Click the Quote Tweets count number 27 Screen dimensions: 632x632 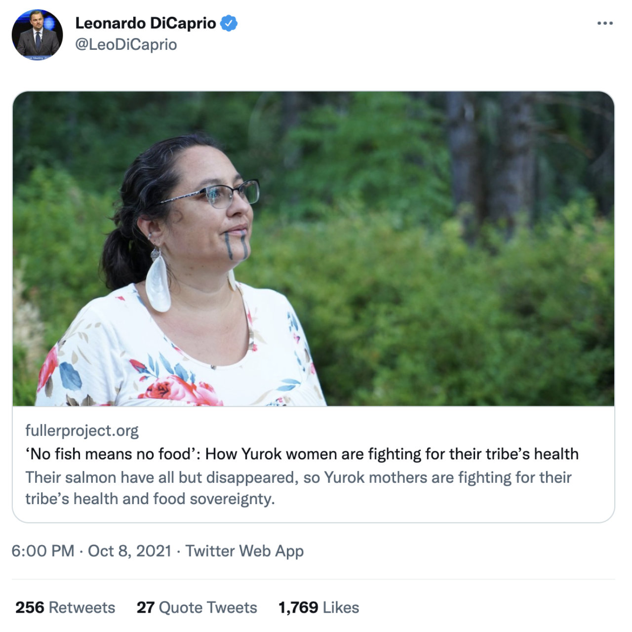coord(146,607)
